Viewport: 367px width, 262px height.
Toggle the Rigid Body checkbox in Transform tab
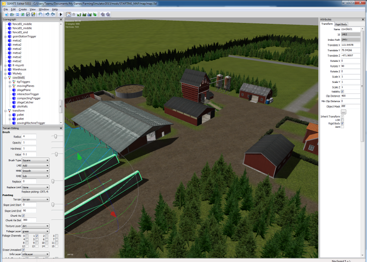point(342,123)
